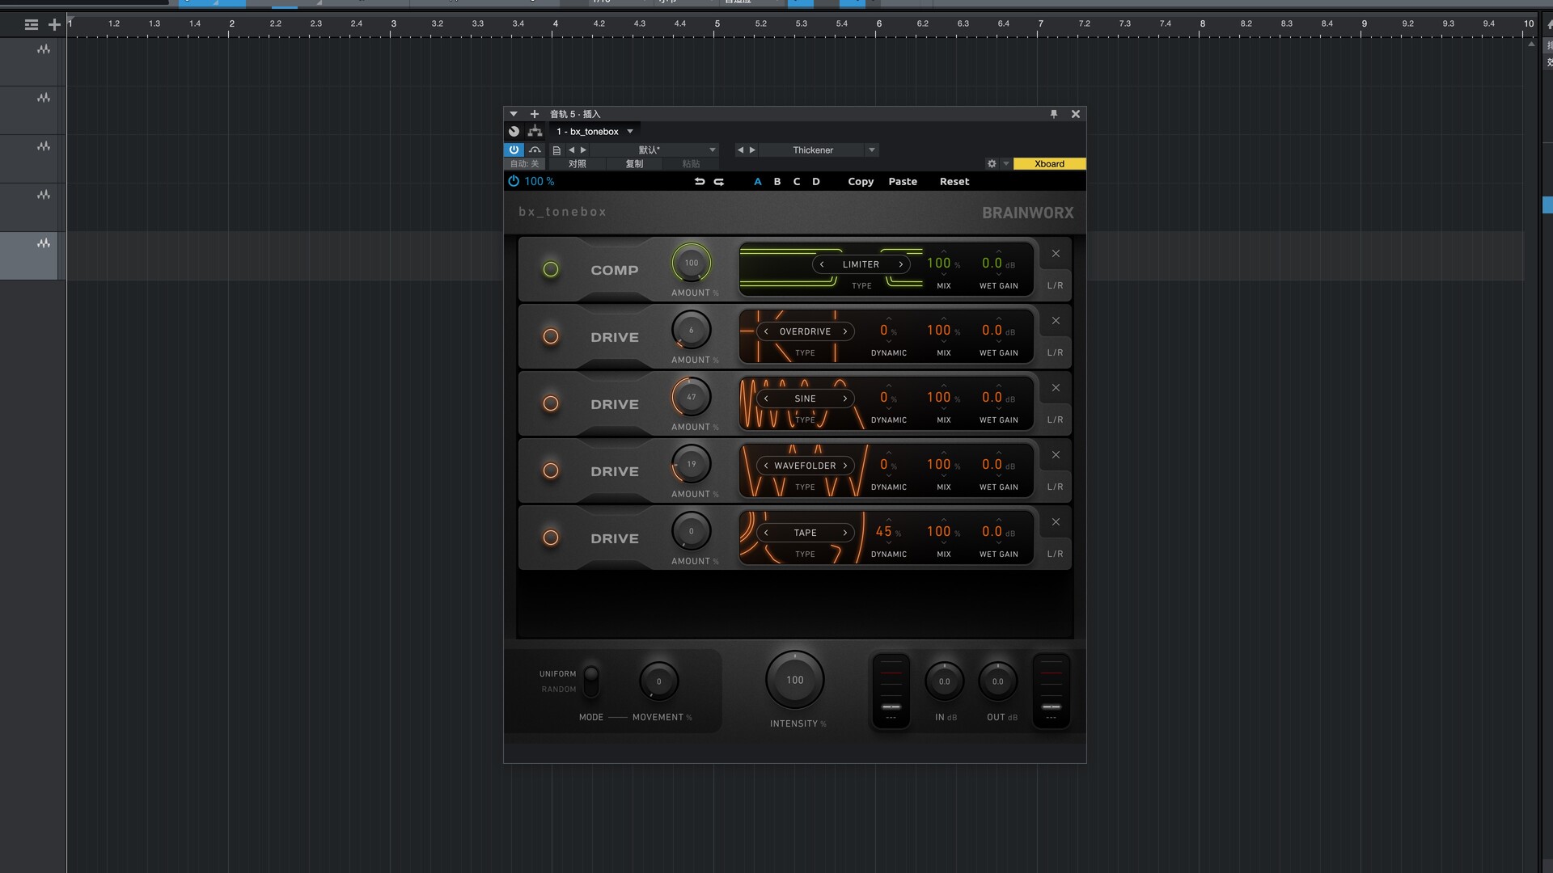Click the redo arrow in tonebox toolbar
Screen dimensions: 1553x873
tap(719, 182)
